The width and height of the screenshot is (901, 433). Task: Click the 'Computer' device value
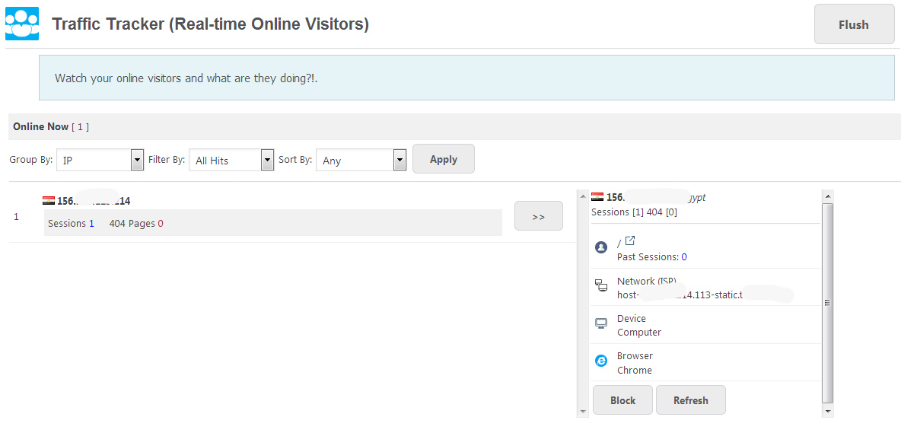tap(639, 333)
